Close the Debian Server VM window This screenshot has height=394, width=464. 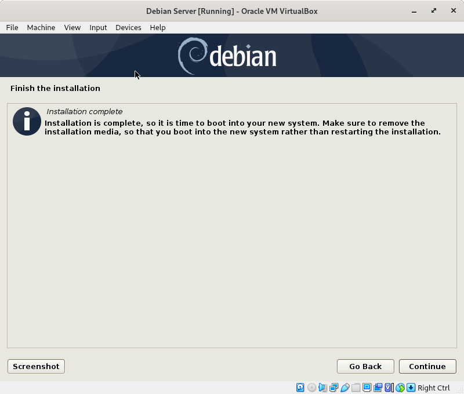454,10
